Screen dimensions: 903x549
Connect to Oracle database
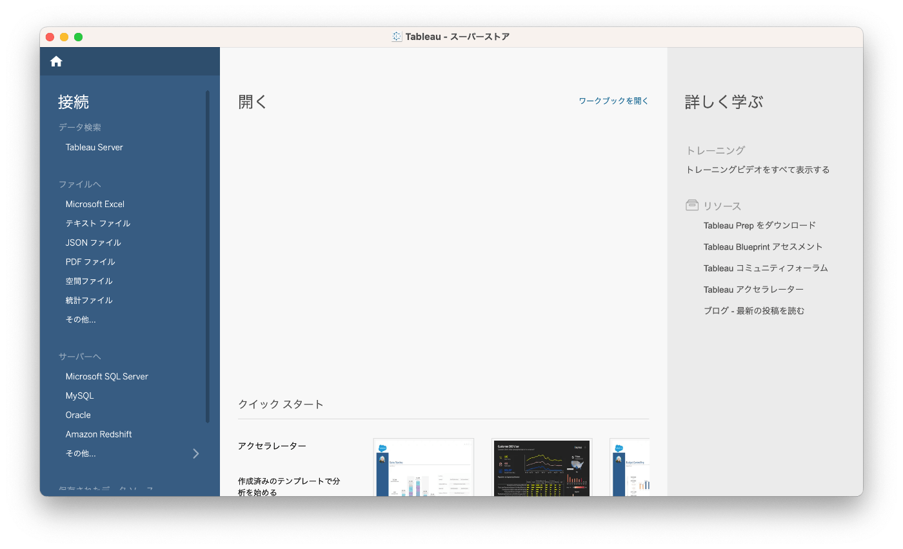78,415
